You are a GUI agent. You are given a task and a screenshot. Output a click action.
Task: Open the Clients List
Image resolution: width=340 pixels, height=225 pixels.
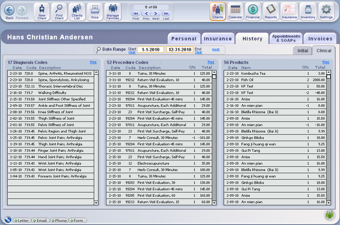coord(76,12)
